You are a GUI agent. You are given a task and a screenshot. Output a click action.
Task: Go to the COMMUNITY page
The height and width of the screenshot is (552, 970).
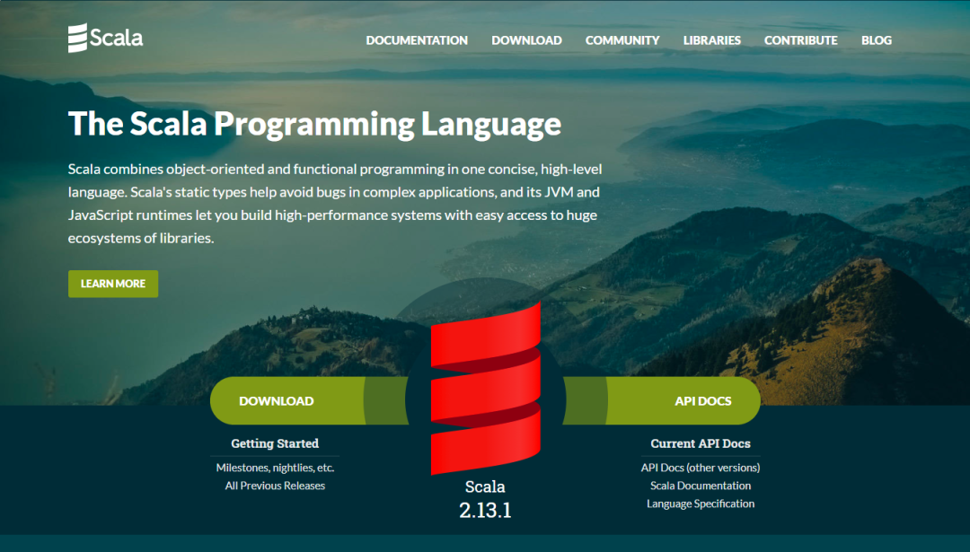pyautogui.click(x=622, y=40)
